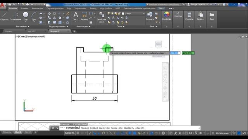Open the Группы panel

click(178, 15)
